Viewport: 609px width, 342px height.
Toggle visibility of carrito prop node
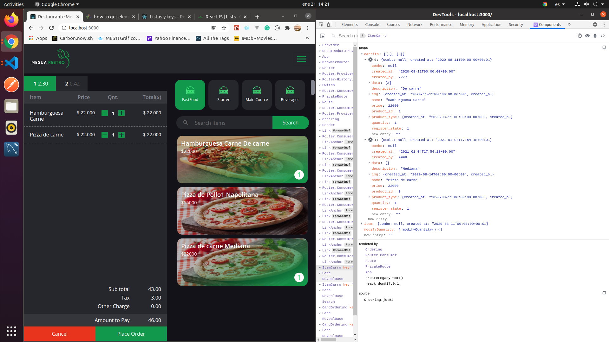click(x=361, y=54)
